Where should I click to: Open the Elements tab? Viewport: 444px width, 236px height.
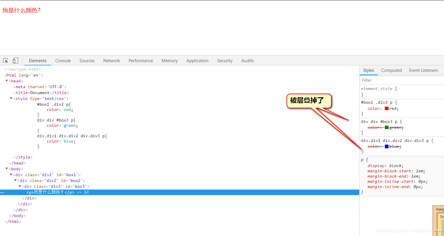[x=38, y=61]
